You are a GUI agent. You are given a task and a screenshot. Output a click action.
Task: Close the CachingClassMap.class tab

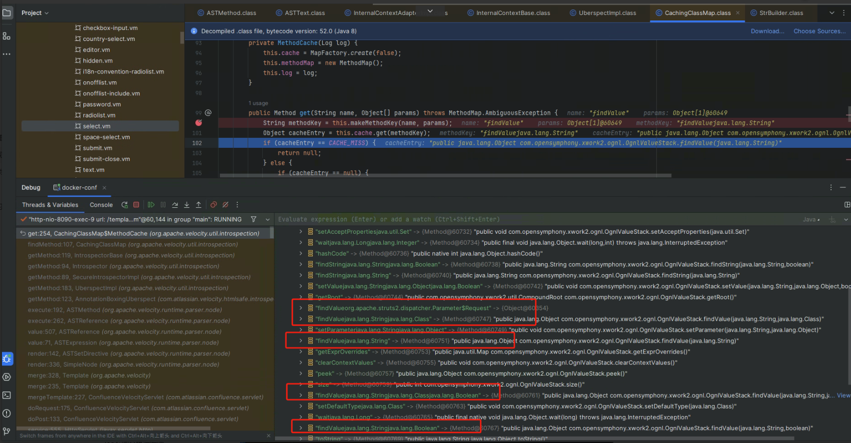pyautogui.click(x=738, y=13)
